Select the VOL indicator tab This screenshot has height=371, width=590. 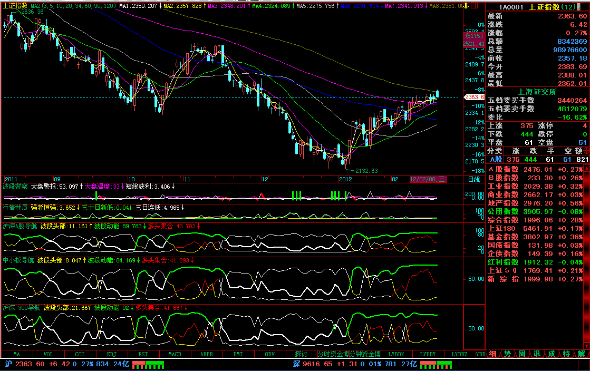point(48,354)
